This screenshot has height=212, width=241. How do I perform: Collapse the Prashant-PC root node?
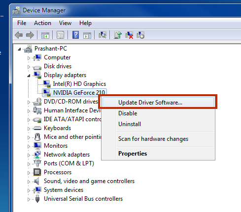click(x=20, y=49)
